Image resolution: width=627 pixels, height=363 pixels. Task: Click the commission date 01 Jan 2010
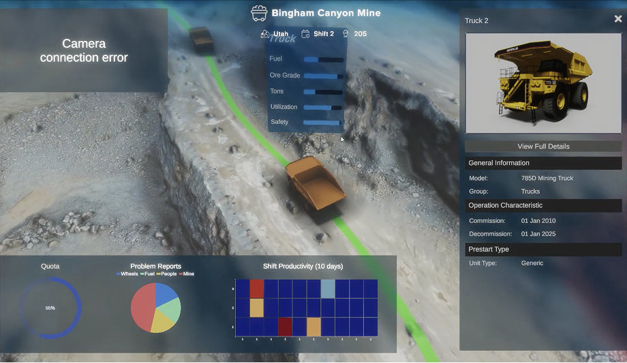click(x=538, y=221)
